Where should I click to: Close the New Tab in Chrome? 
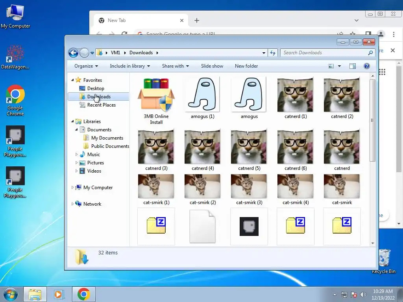click(x=182, y=20)
